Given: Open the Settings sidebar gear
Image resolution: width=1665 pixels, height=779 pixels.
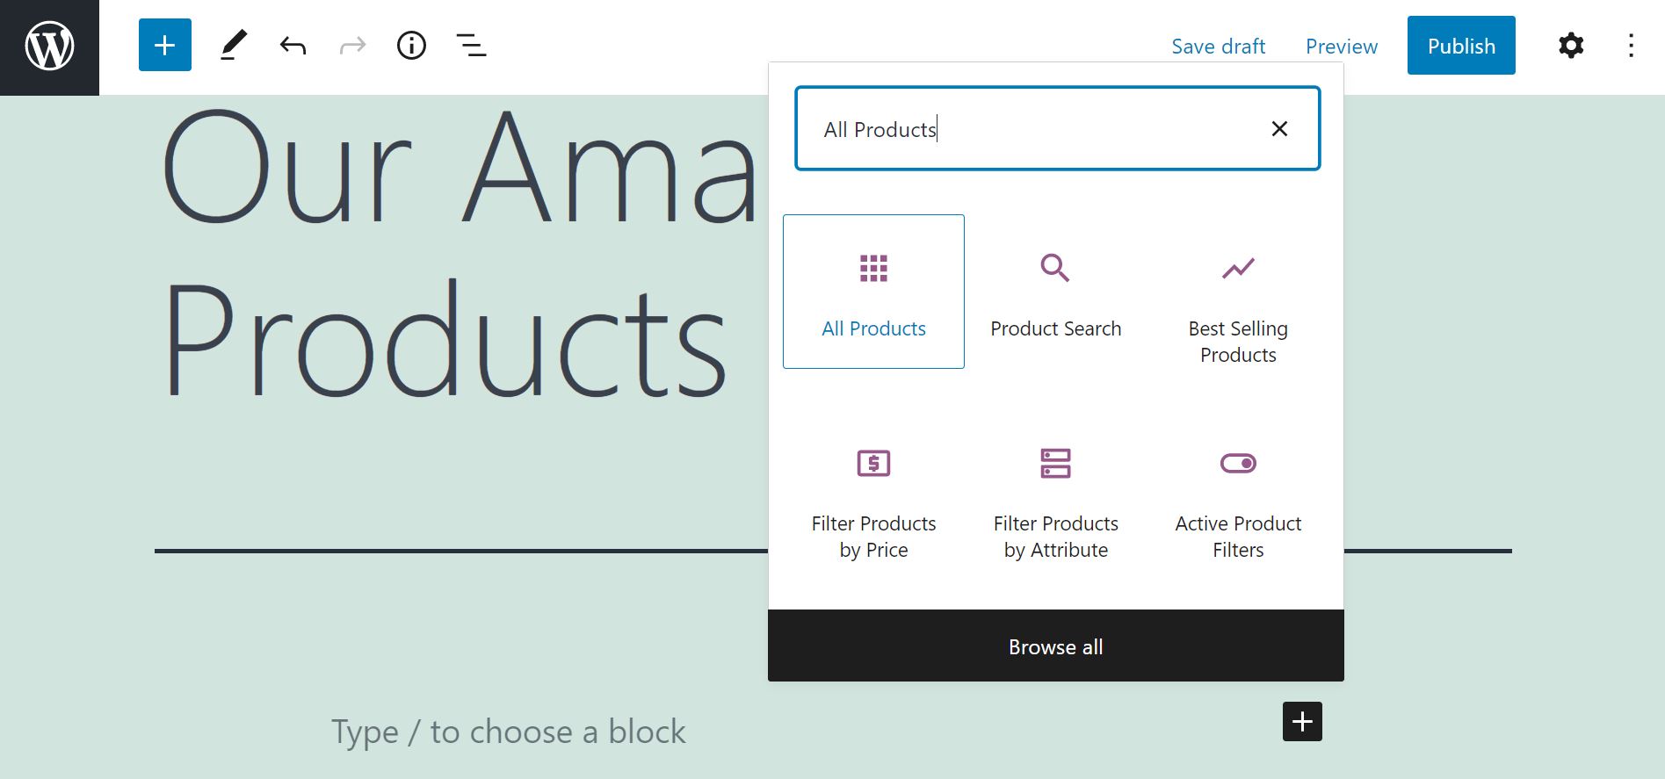Looking at the screenshot, I should click(x=1570, y=45).
